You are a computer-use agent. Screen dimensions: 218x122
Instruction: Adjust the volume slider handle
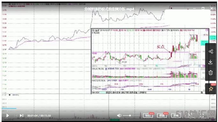tap(130, 116)
